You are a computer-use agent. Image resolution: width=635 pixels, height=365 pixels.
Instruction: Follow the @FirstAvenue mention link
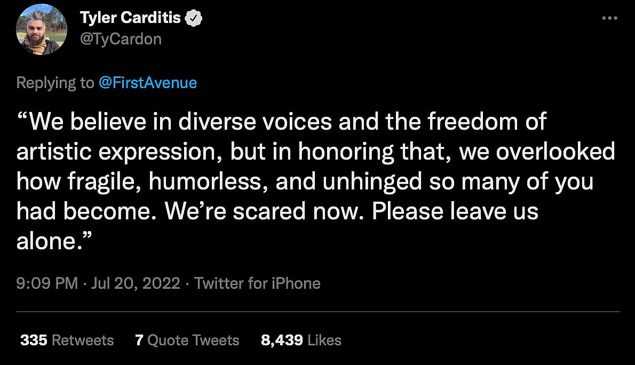click(148, 83)
